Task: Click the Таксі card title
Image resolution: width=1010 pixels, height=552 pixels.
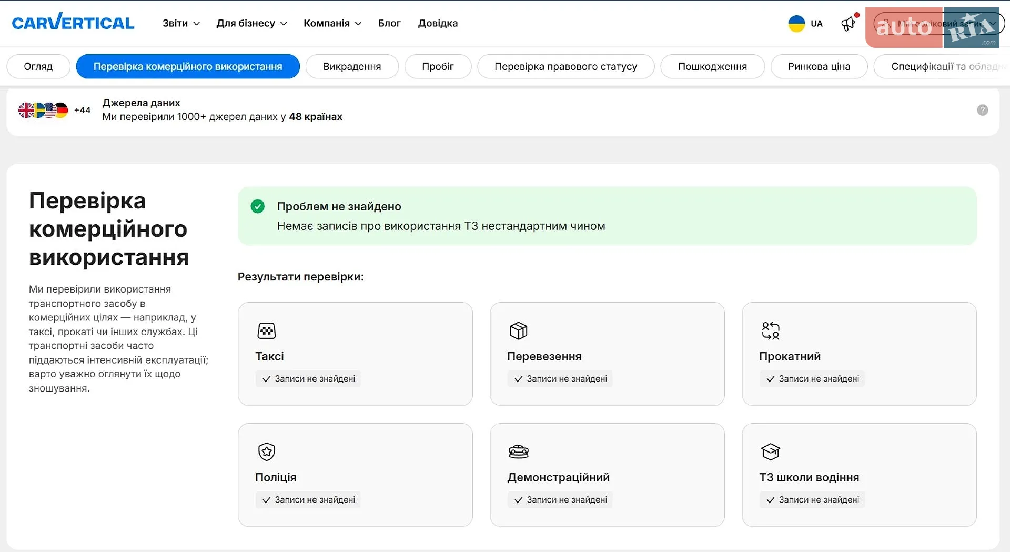Action: click(x=269, y=356)
